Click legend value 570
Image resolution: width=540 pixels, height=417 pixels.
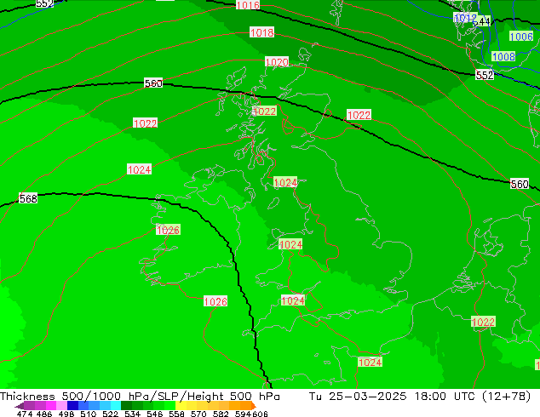pyautogui.click(x=198, y=414)
